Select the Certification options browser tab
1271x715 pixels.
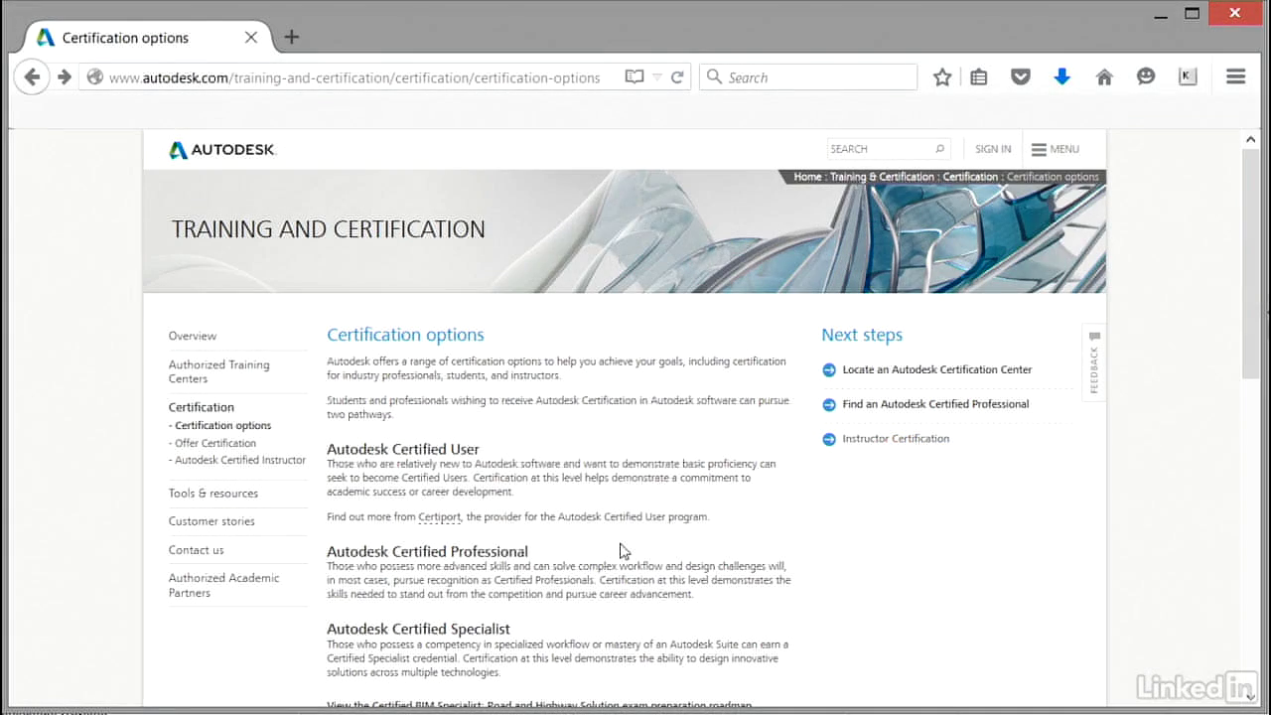147,38
